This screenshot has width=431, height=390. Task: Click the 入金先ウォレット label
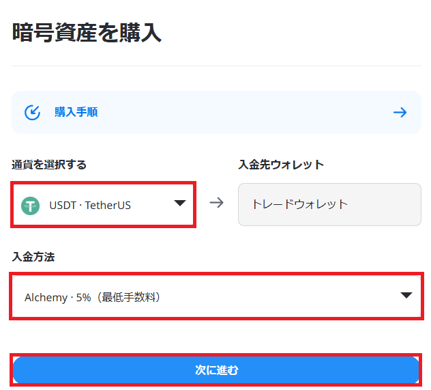pyautogui.click(x=281, y=165)
